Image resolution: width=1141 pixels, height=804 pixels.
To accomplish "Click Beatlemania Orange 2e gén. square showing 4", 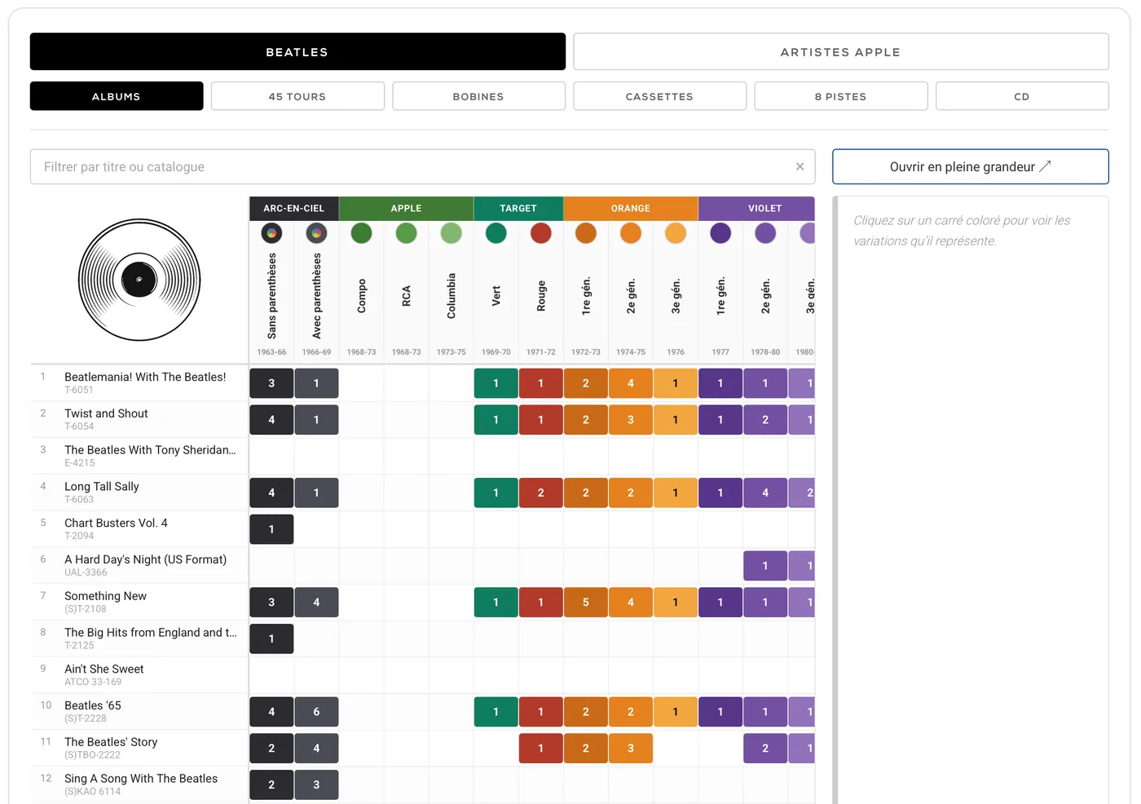I will (630, 383).
